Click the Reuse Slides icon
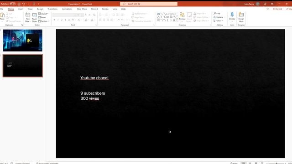292x164 pixels. pyautogui.click(x=35, y=15)
